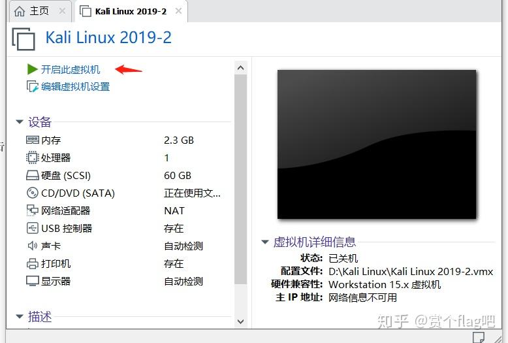This screenshot has height=343, width=508.
Task: Select the network adapter (网络适配器) icon
Action: (x=33, y=210)
